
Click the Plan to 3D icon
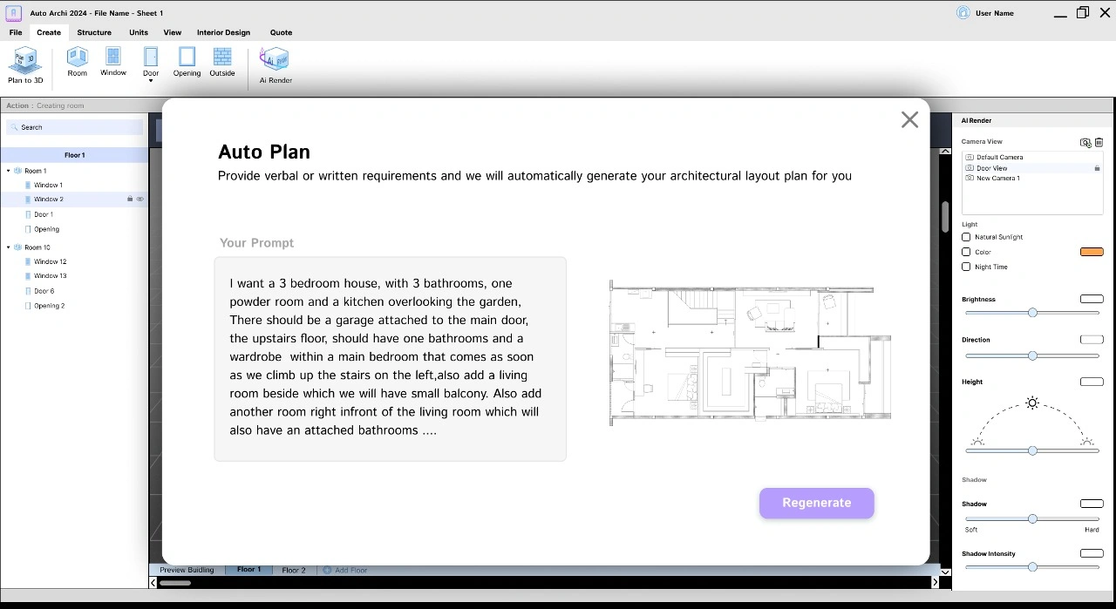[25, 61]
